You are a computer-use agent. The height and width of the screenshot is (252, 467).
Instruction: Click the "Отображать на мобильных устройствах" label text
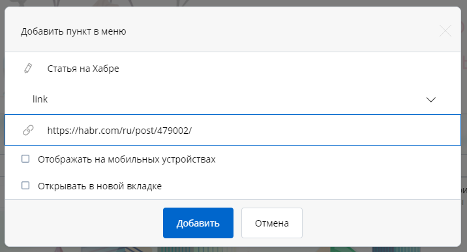pyautogui.click(x=127, y=159)
